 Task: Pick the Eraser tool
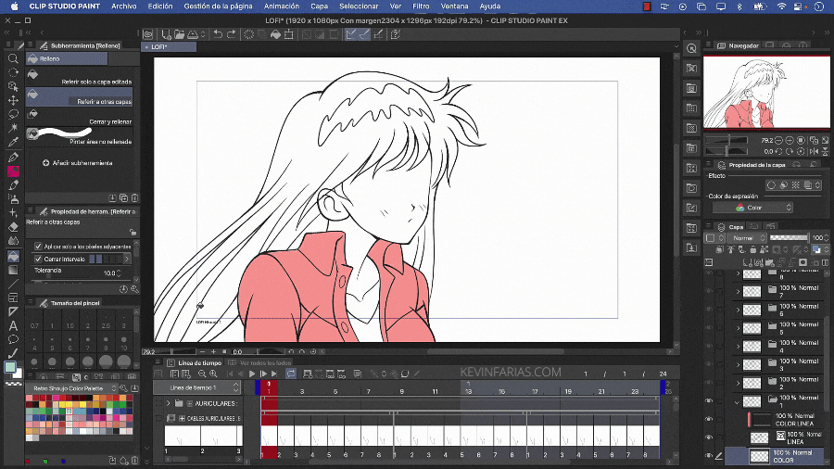(13, 226)
